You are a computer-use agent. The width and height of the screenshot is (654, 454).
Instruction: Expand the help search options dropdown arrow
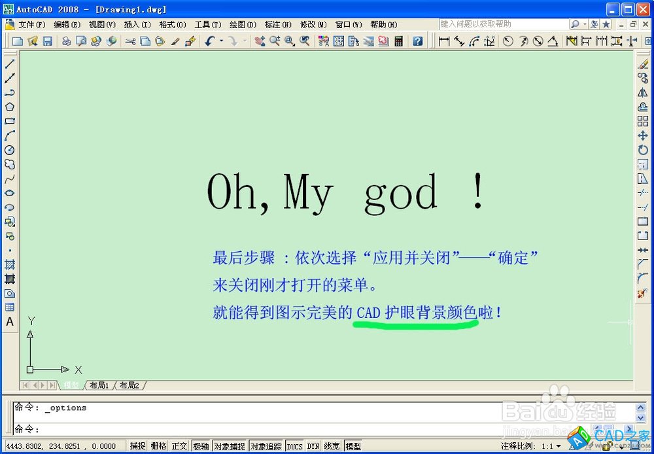tap(584, 24)
